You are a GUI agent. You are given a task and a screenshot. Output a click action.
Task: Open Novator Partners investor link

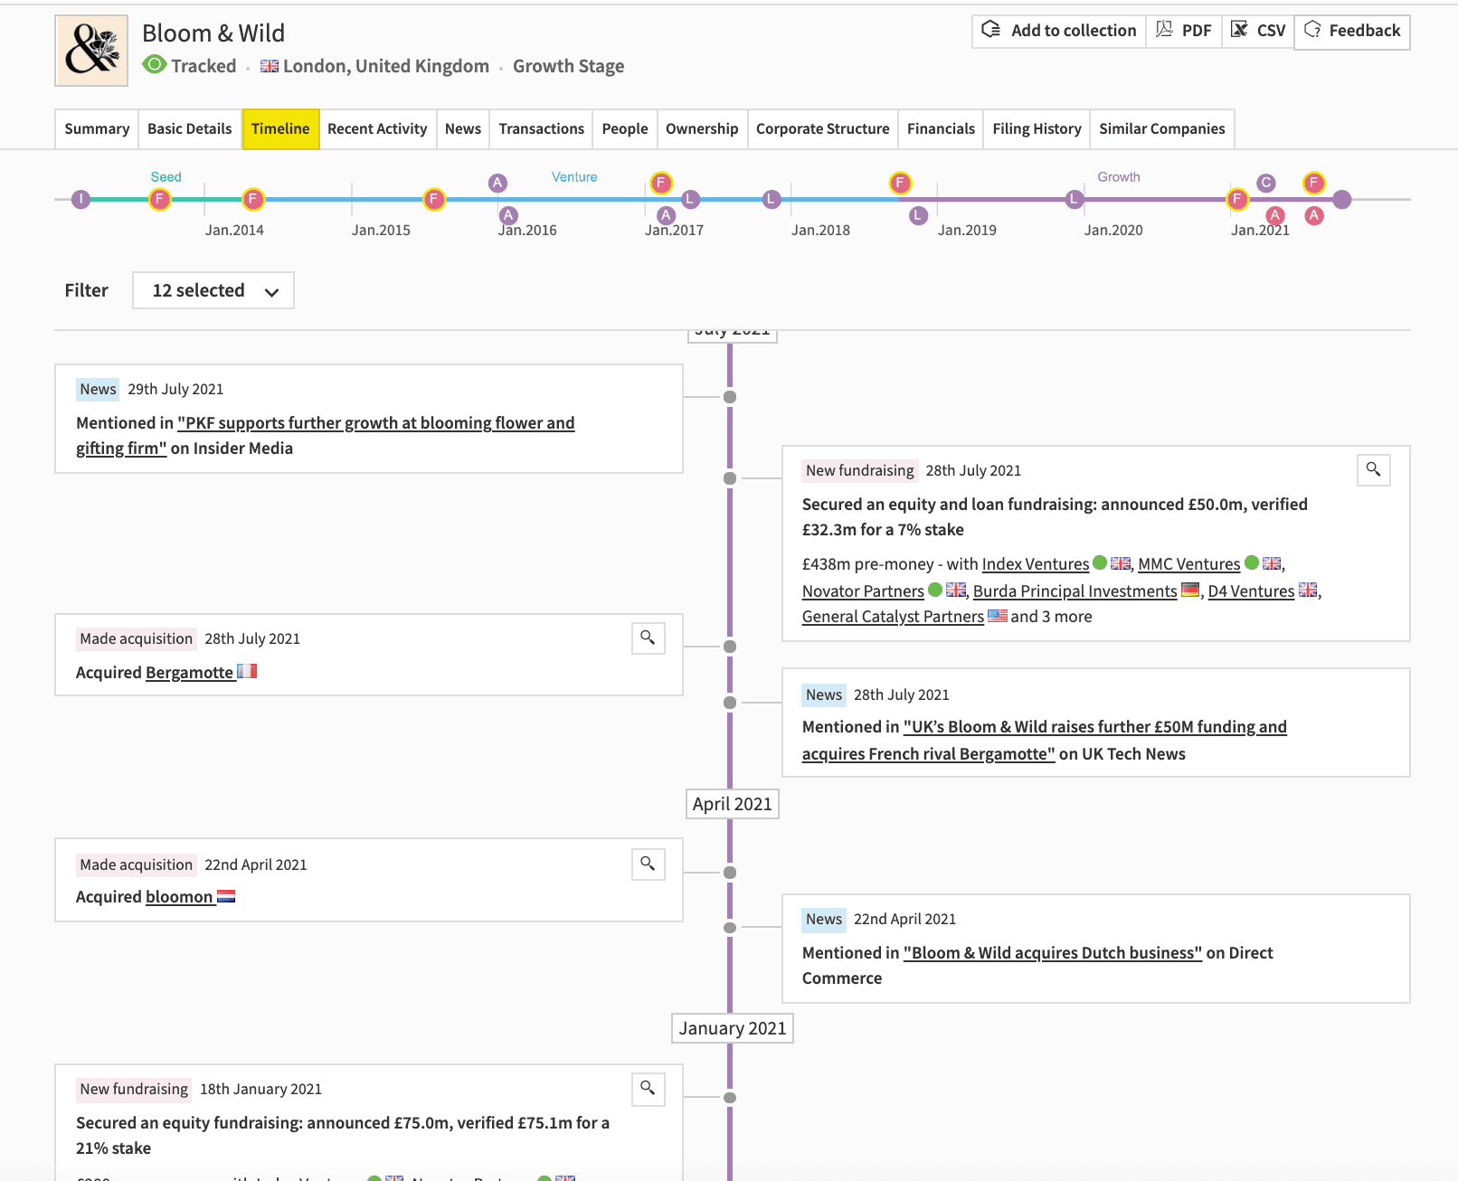click(863, 591)
